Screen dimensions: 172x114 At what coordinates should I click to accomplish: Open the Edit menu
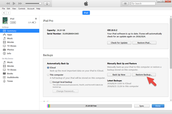pos(8,8)
